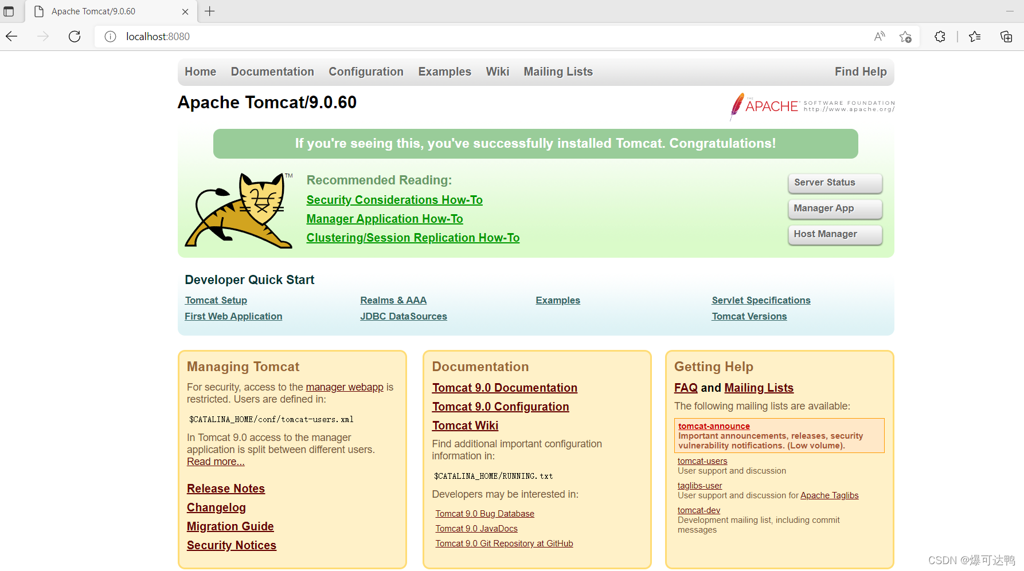Open the First Web Application link
Viewport: 1024px width, 571px height.
(x=233, y=316)
